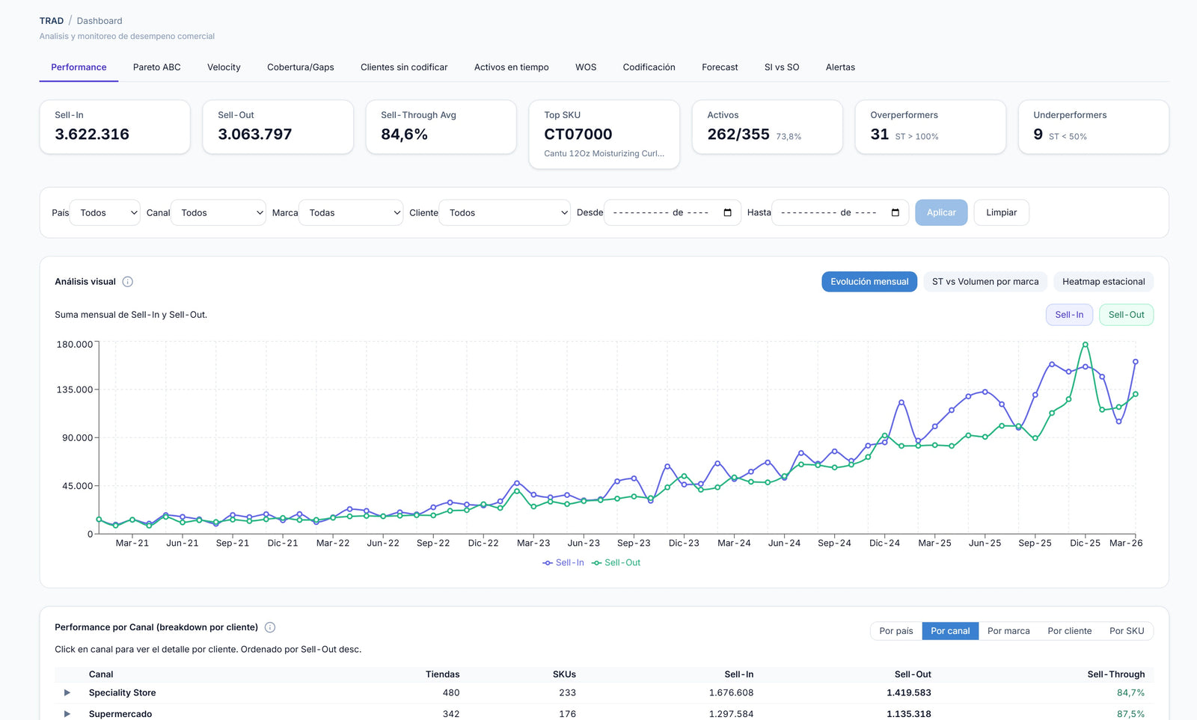
Task: Open the Cobertura/Gaps tab
Action: (301, 67)
